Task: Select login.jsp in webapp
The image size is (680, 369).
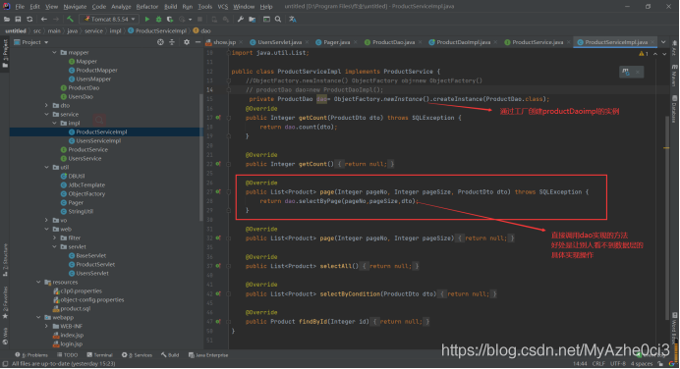Action: 71,343
